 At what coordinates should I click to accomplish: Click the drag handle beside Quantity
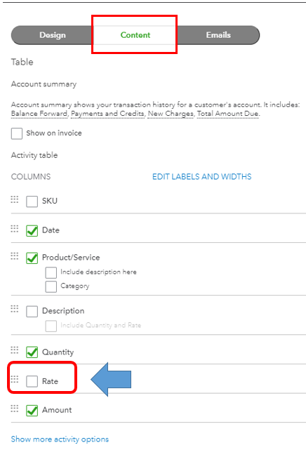14,350
